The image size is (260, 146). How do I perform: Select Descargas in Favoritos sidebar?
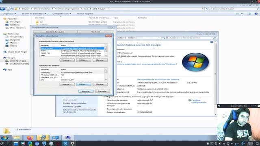click(x=15, y=21)
